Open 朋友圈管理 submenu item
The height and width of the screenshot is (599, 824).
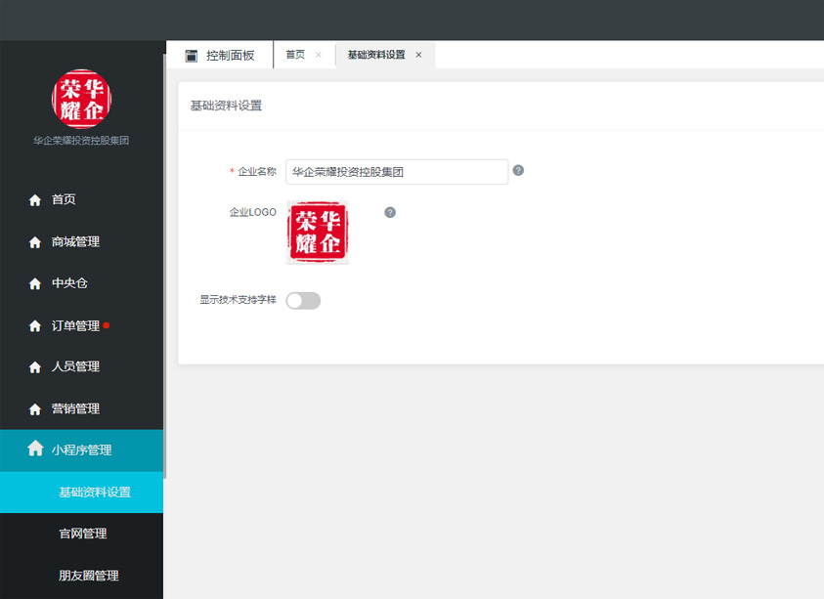88,576
